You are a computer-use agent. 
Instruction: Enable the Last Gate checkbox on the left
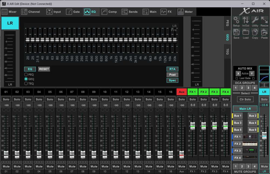tap(237, 78)
